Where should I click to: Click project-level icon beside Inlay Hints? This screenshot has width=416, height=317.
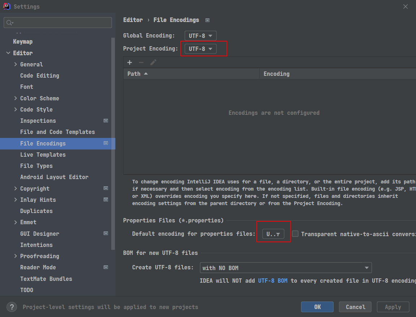[x=106, y=200]
